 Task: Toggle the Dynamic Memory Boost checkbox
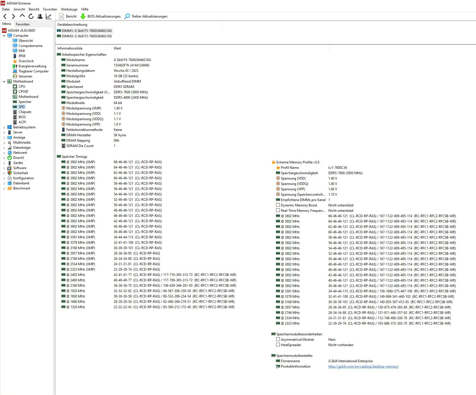pos(278,205)
